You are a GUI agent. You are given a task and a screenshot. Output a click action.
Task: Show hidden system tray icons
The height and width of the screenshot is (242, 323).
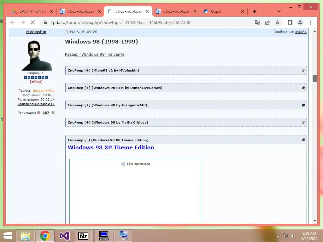coord(278,236)
